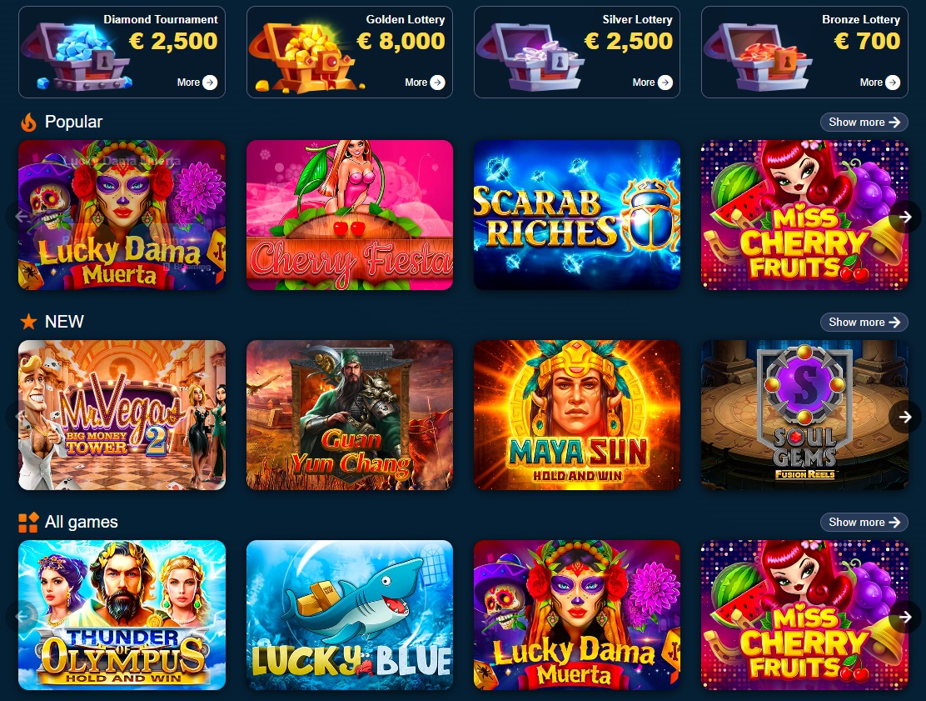Click the Silver Lottery More arrow
926x701 pixels.
pos(665,83)
